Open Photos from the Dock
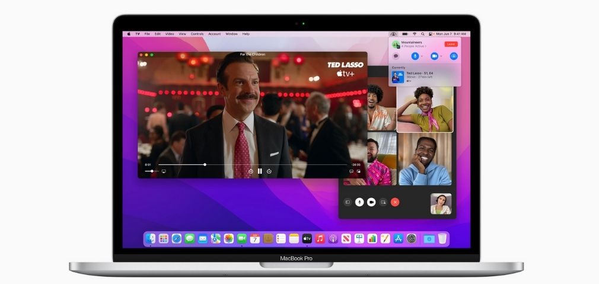The width and height of the screenshot is (599, 284). (x=229, y=239)
